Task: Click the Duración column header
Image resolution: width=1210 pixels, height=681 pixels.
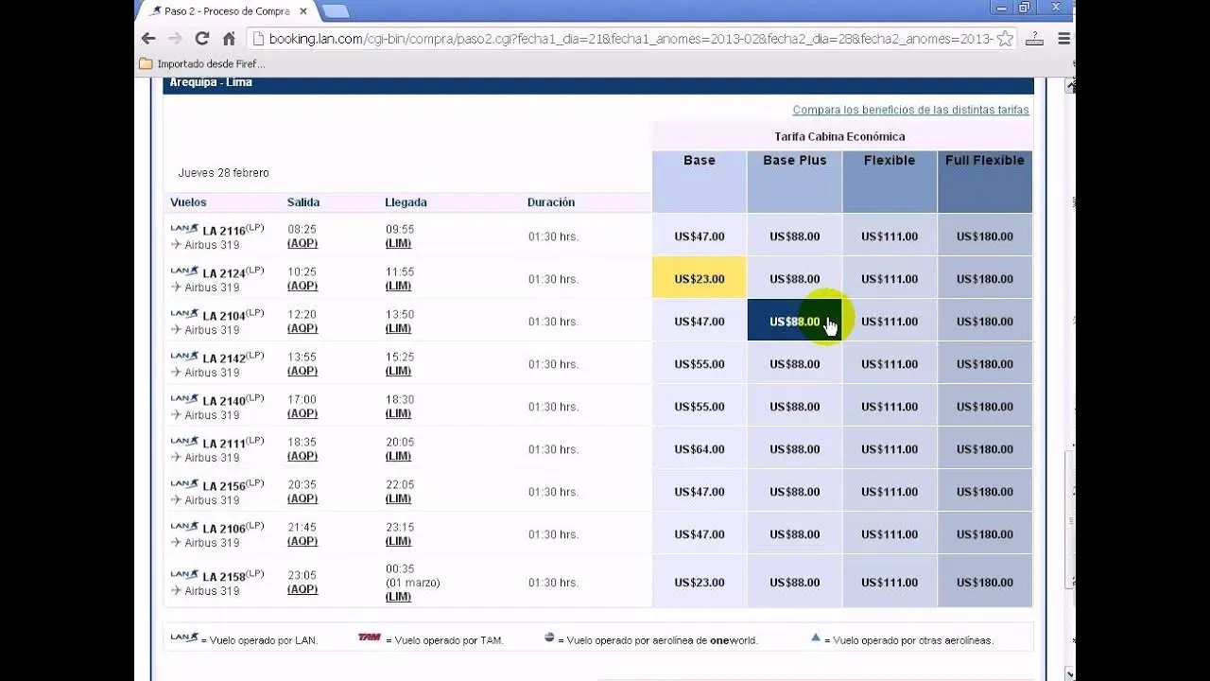Action: pyautogui.click(x=551, y=202)
